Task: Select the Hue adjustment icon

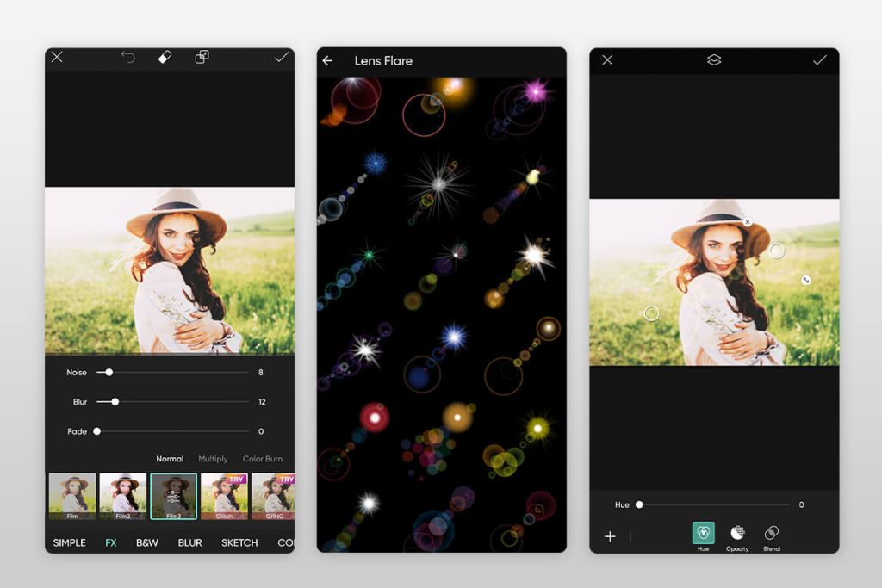Action: [703, 535]
